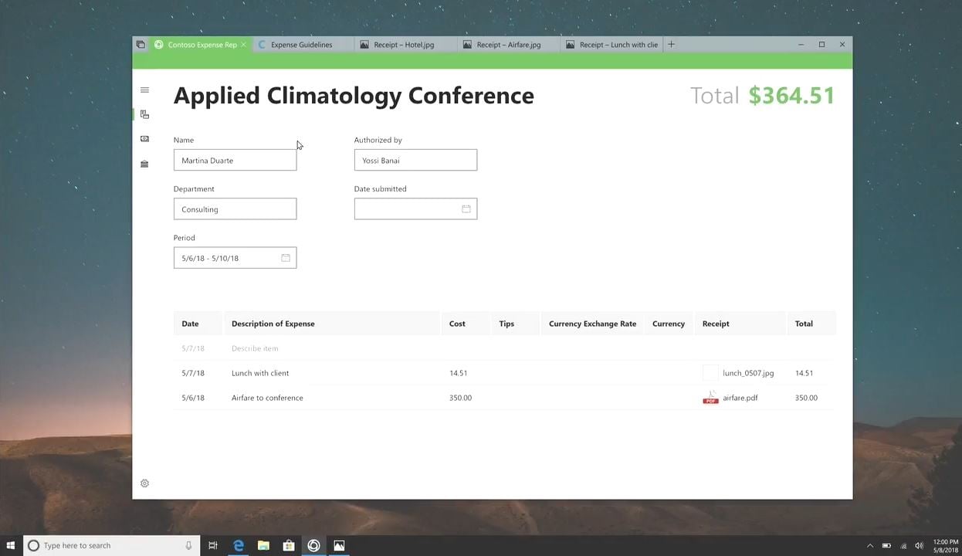Click the airfare.pdf file name
Viewport: 962px width, 556px height.
[740, 398]
